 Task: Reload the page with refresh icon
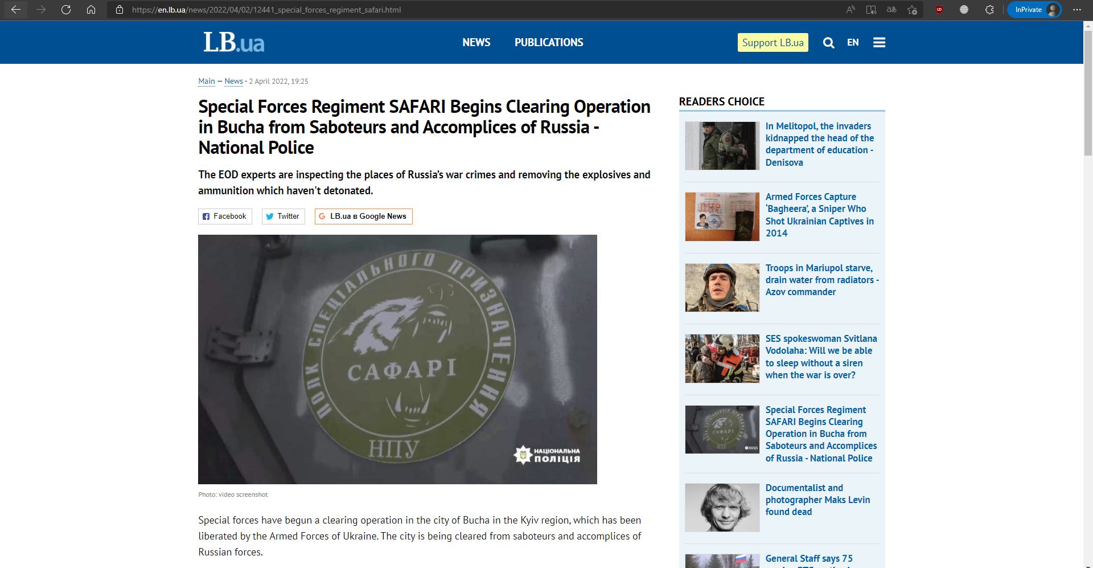[x=66, y=10]
